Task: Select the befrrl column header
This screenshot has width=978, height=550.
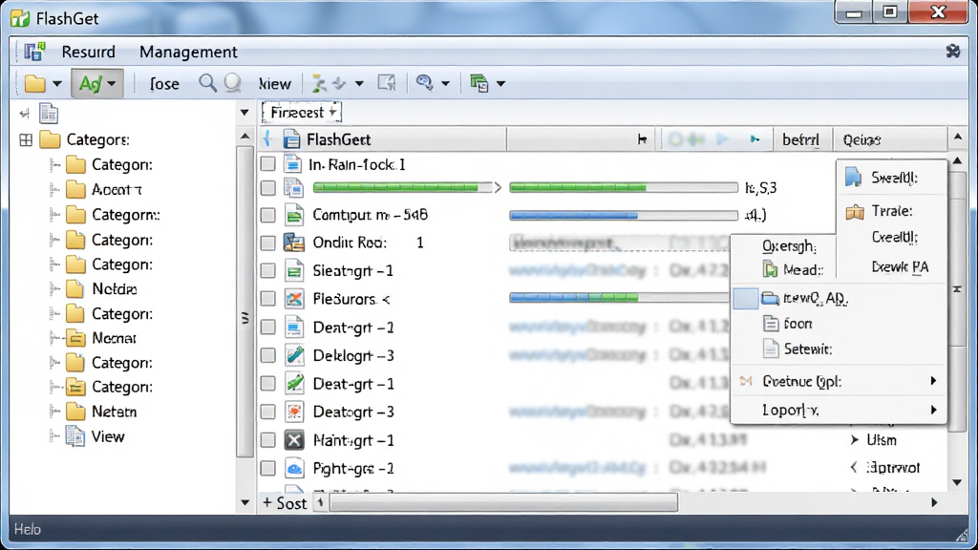Action: point(802,139)
